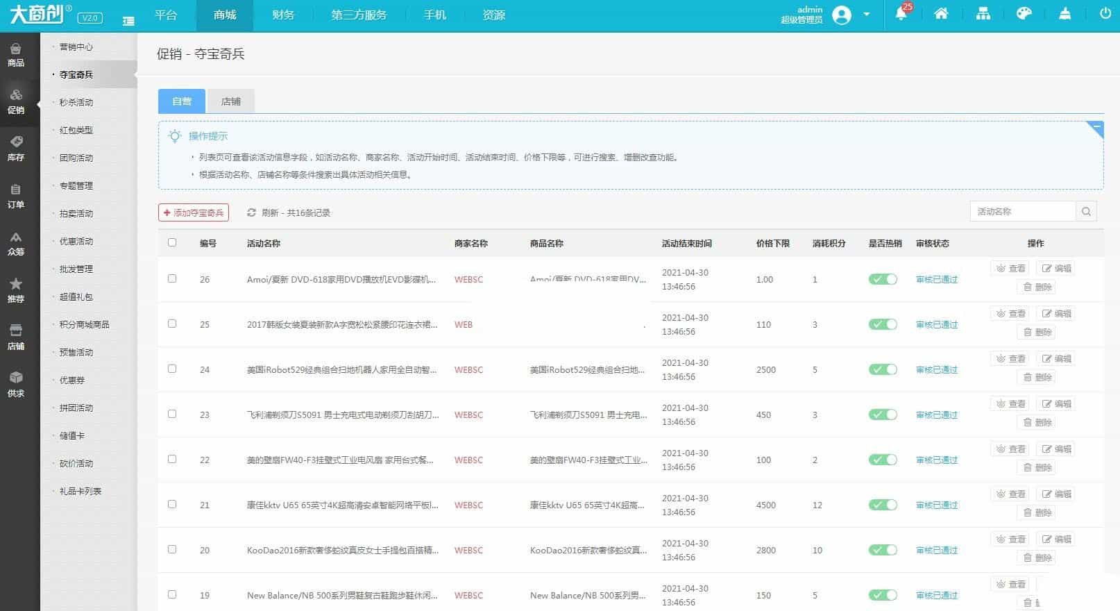Click the power logout icon
Screen dimensions: 1120x611
(1105, 14)
